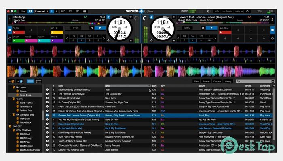283x161 pixels.
Task: Switch to simple list view icon
Action: click(30, 81)
